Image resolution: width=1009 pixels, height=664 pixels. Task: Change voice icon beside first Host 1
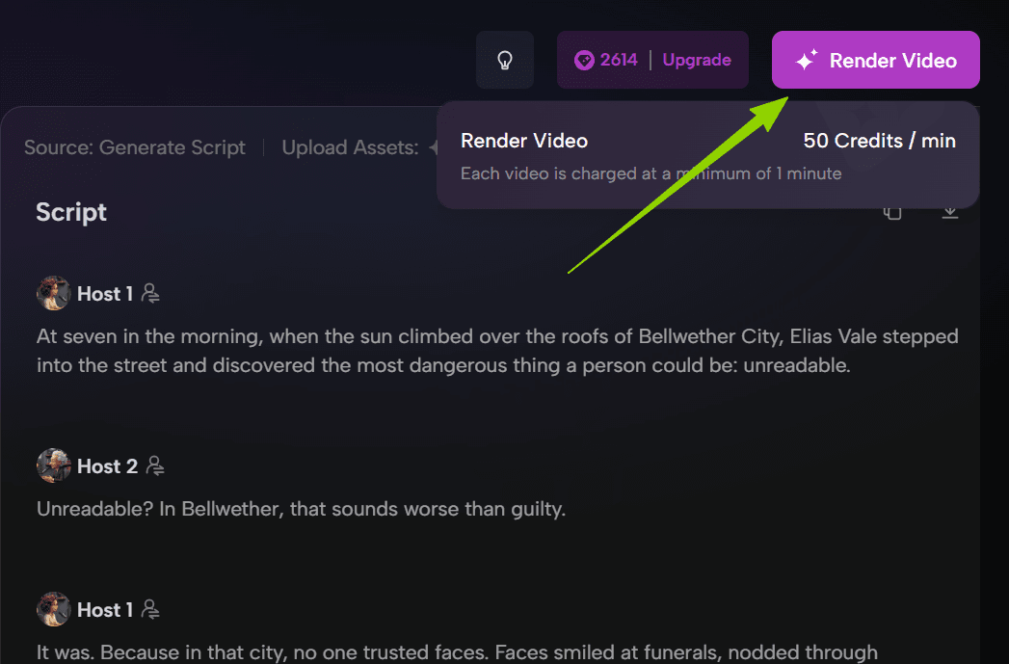[150, 293]
